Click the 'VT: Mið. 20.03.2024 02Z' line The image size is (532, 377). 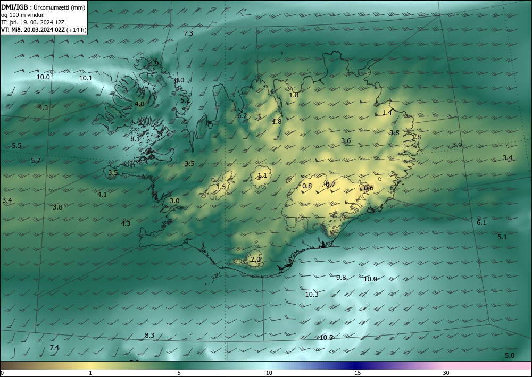pyautogui.click(x=34, y=30)
